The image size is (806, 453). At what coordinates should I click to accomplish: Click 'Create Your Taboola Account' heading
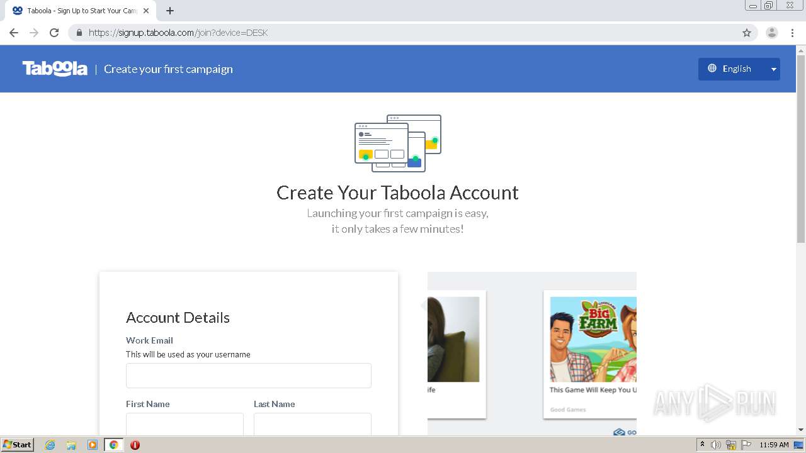coord(397,193)
